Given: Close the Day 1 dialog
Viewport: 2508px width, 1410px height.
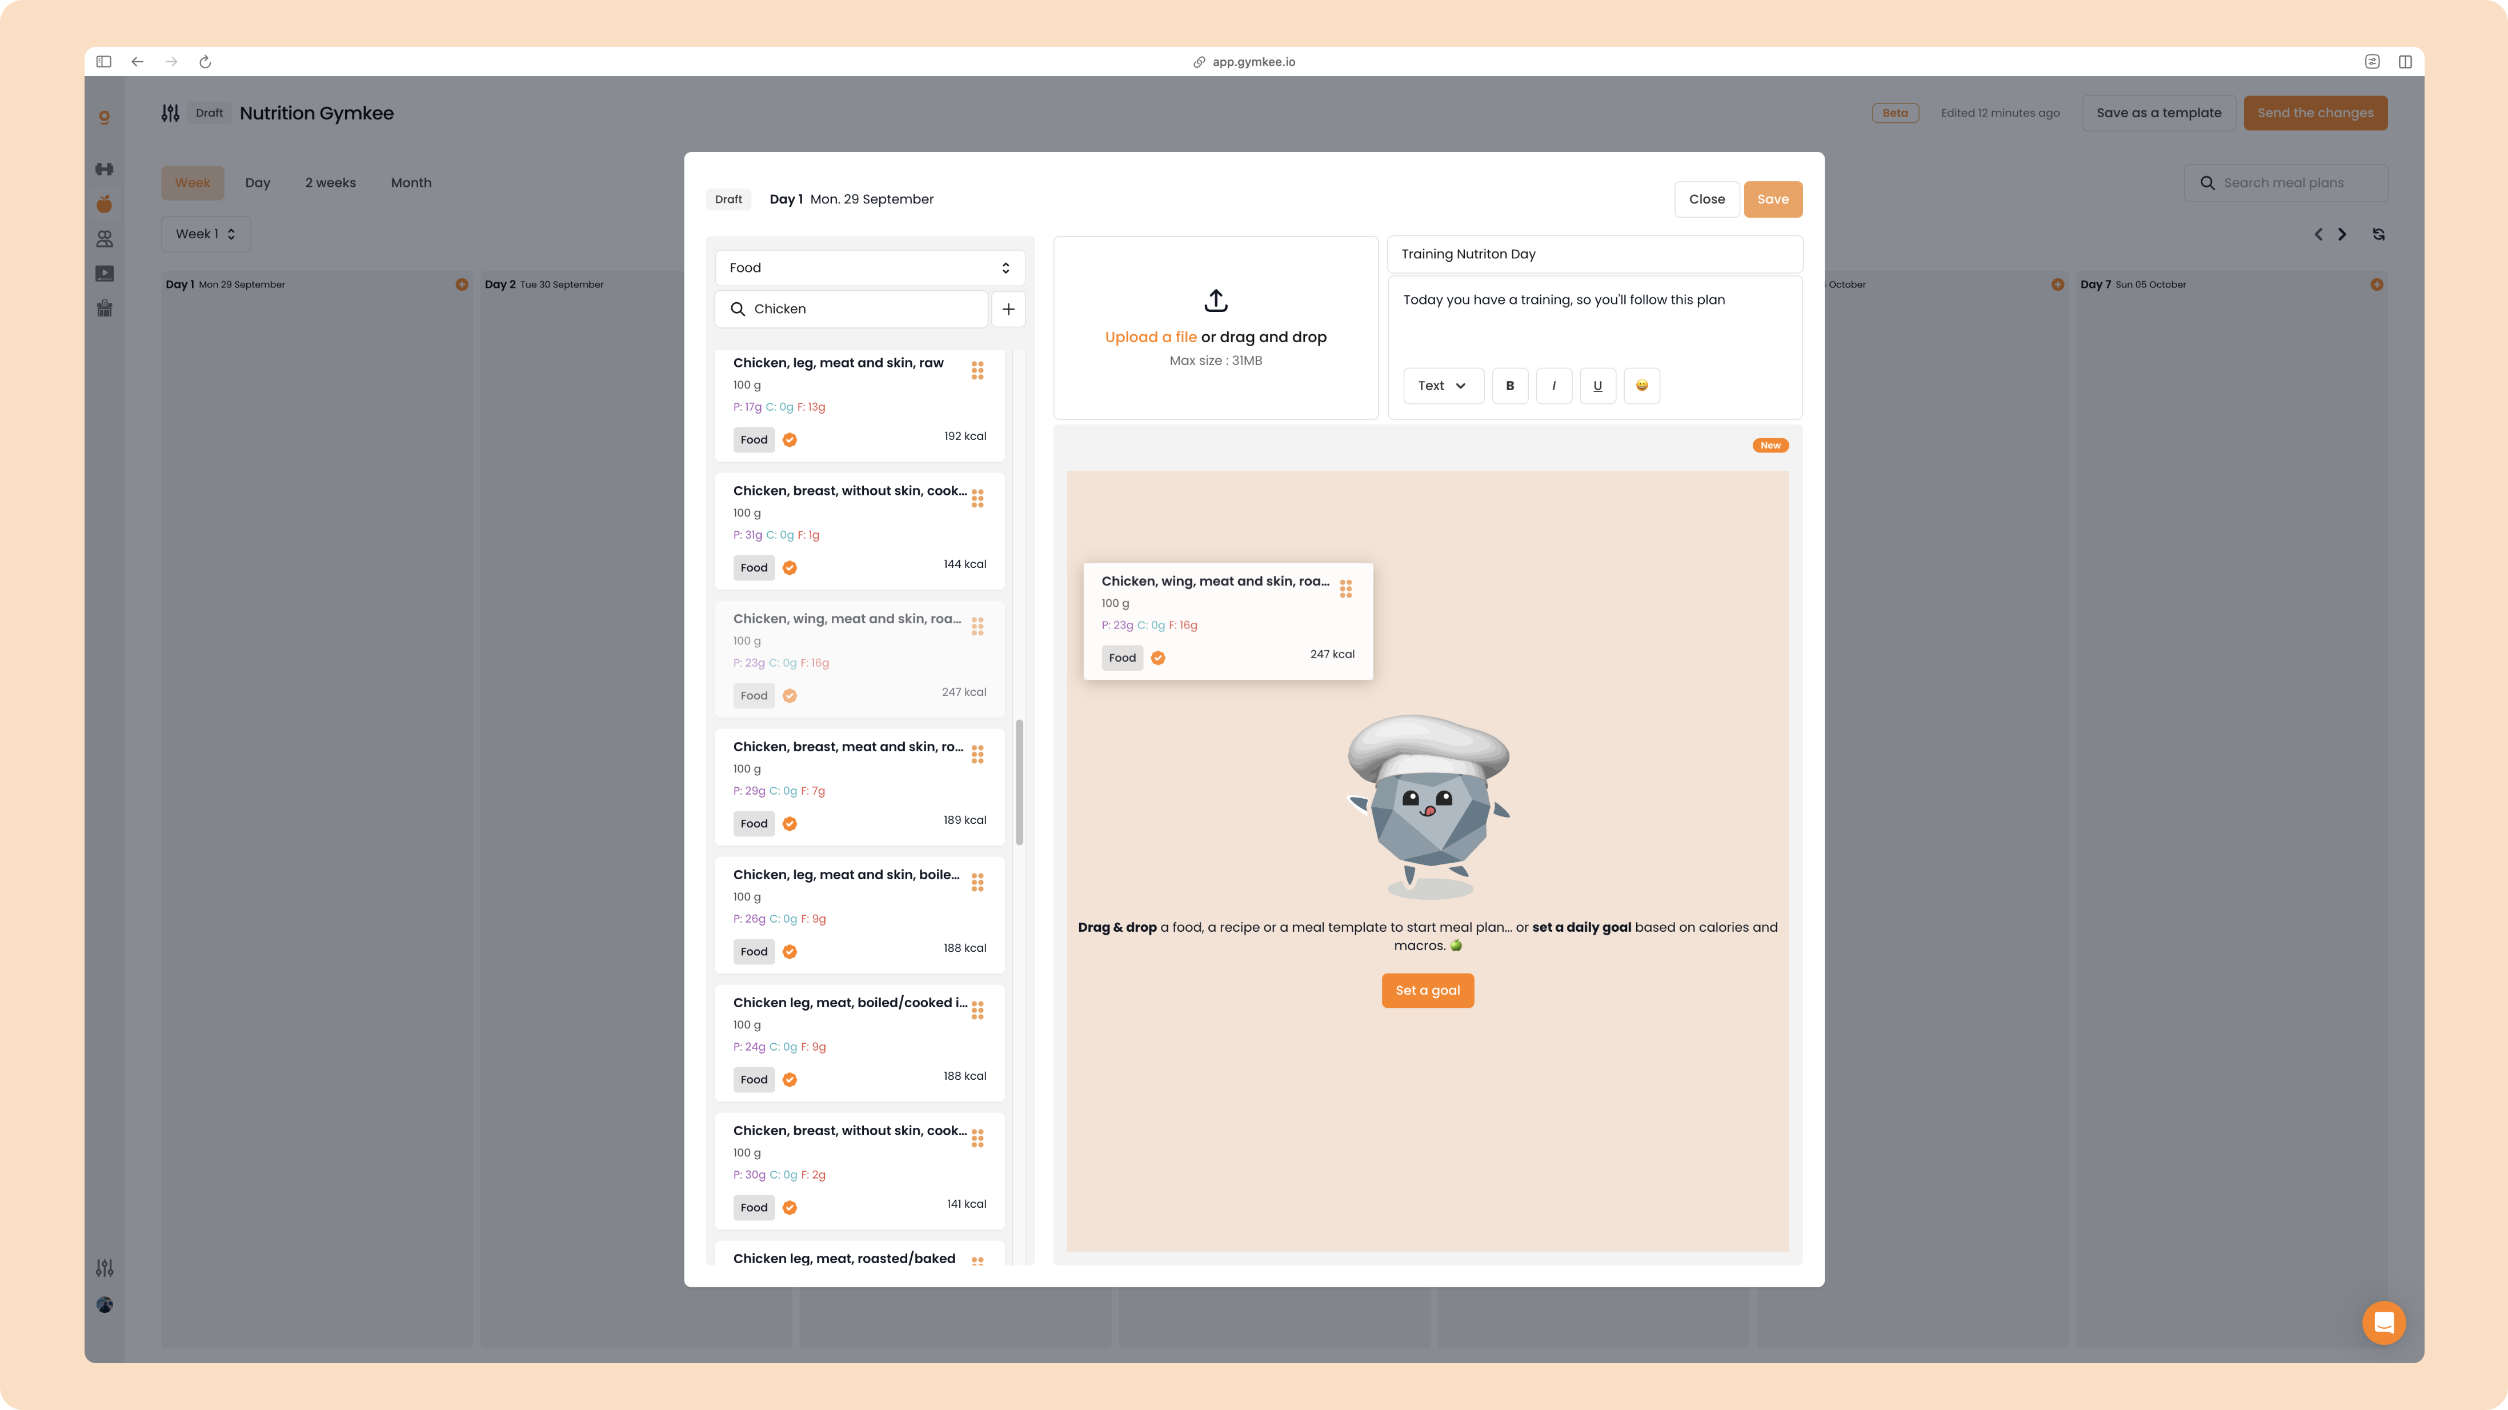Looking at the screenshot, I should click(1706, 199).
